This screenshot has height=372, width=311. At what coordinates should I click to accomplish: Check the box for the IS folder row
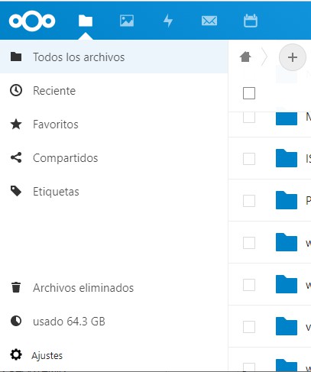pyautogui.click(x=249, y=159)
